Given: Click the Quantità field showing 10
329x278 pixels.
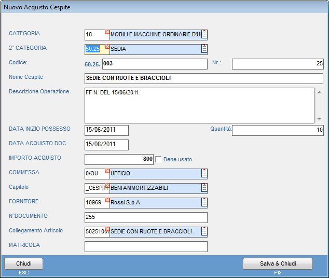Looking at the screenshot, I should [x=278, y=130].
